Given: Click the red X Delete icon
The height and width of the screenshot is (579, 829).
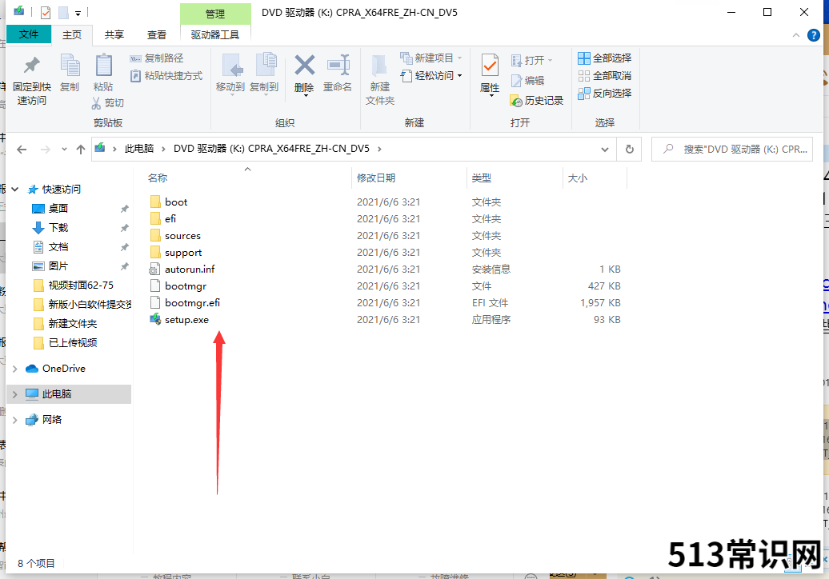Looking at the screenshot, I should 305,66.
